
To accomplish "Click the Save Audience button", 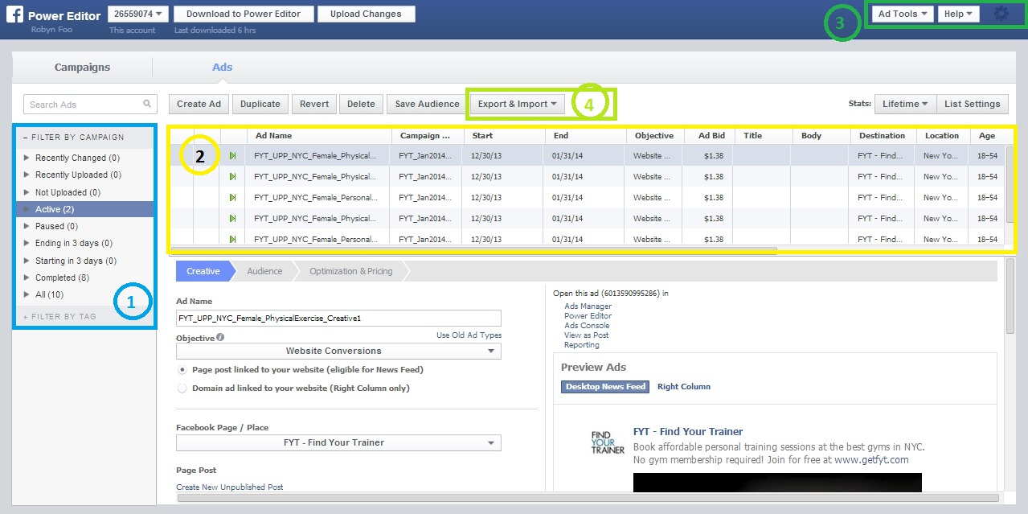I will pos(427,104).
